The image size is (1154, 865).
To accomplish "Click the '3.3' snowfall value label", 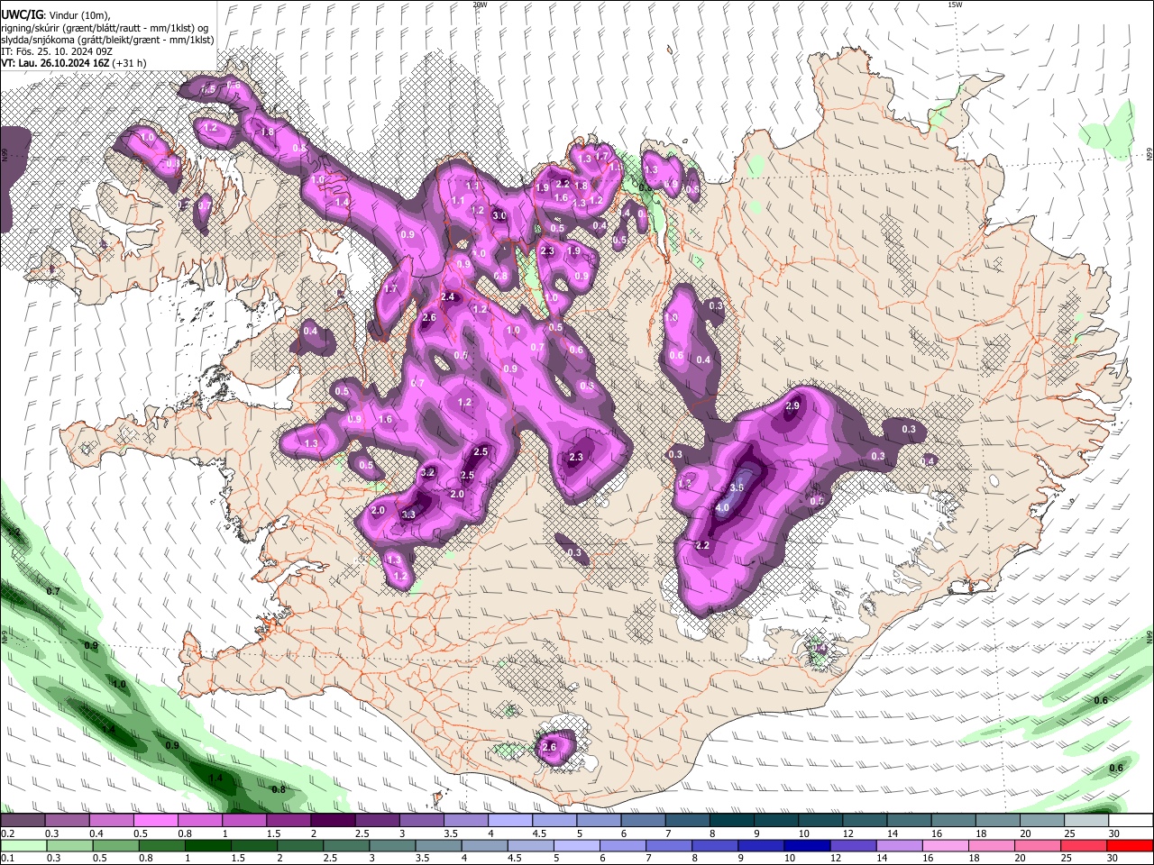I will tap(408, 514).
